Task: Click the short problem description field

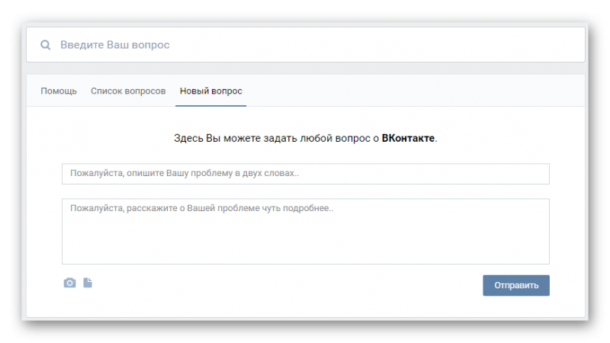Action: click(306, 174)
